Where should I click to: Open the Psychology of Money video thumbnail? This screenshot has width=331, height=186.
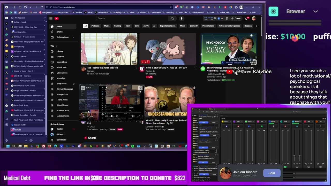(229, 49)
